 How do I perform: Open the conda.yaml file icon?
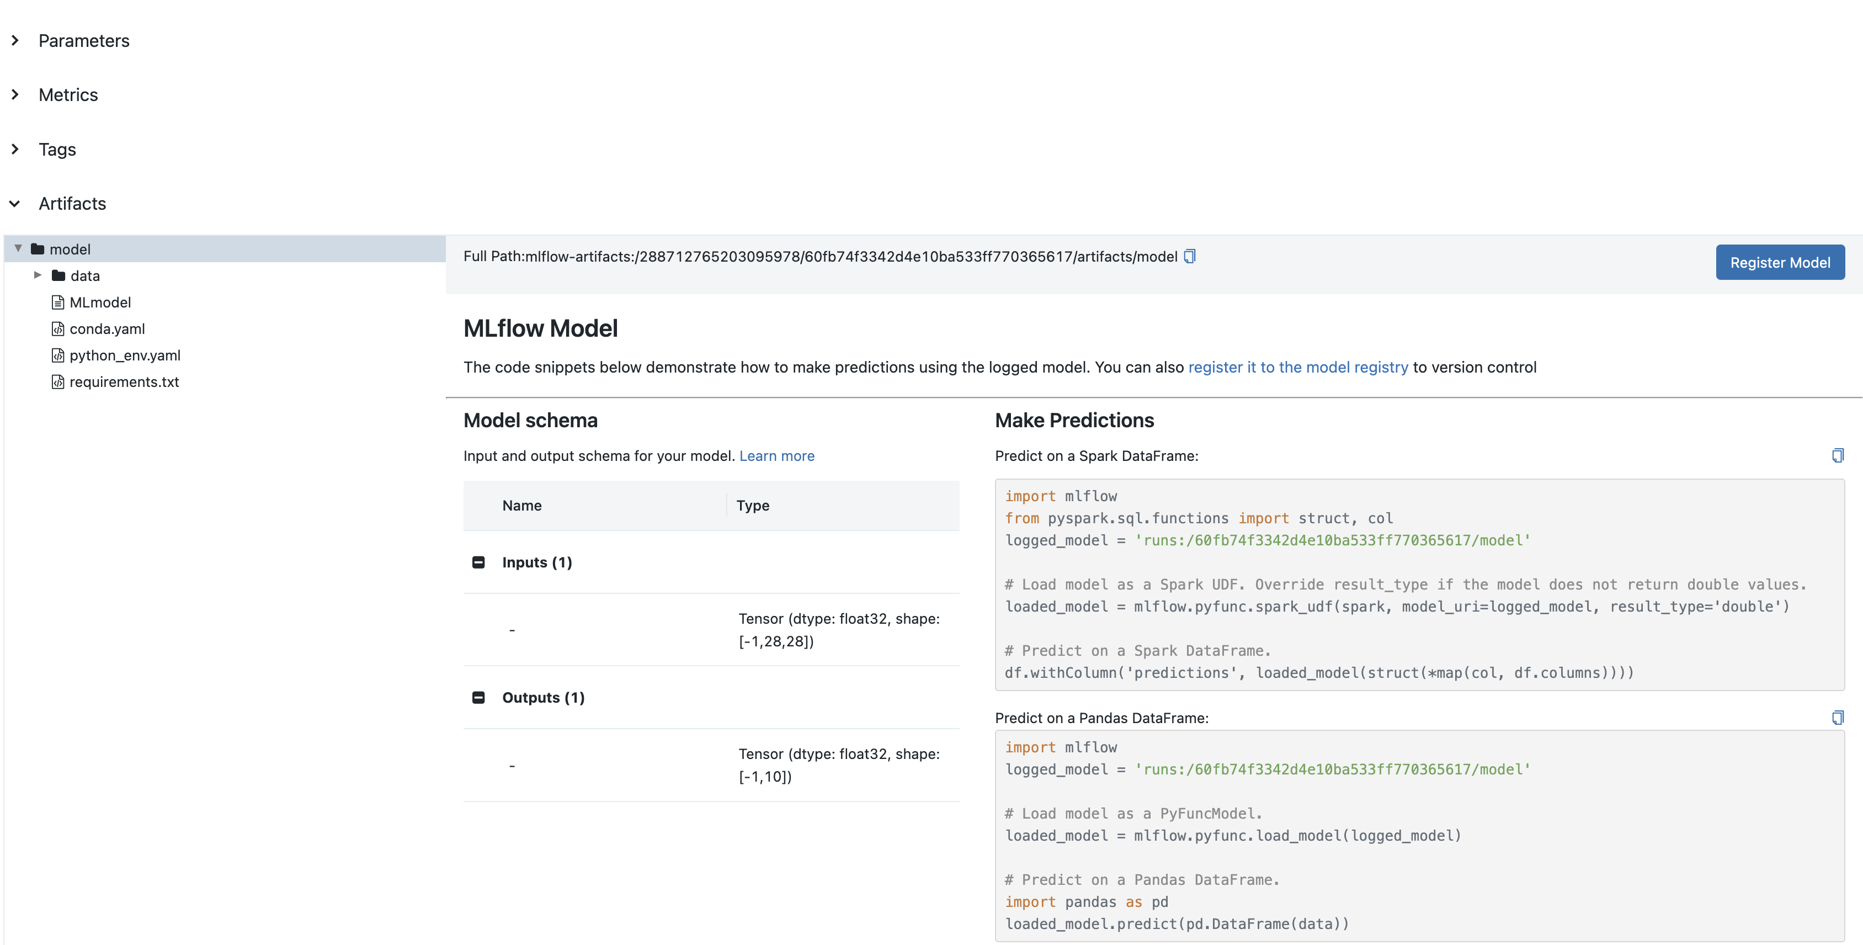tap(58, 328)
